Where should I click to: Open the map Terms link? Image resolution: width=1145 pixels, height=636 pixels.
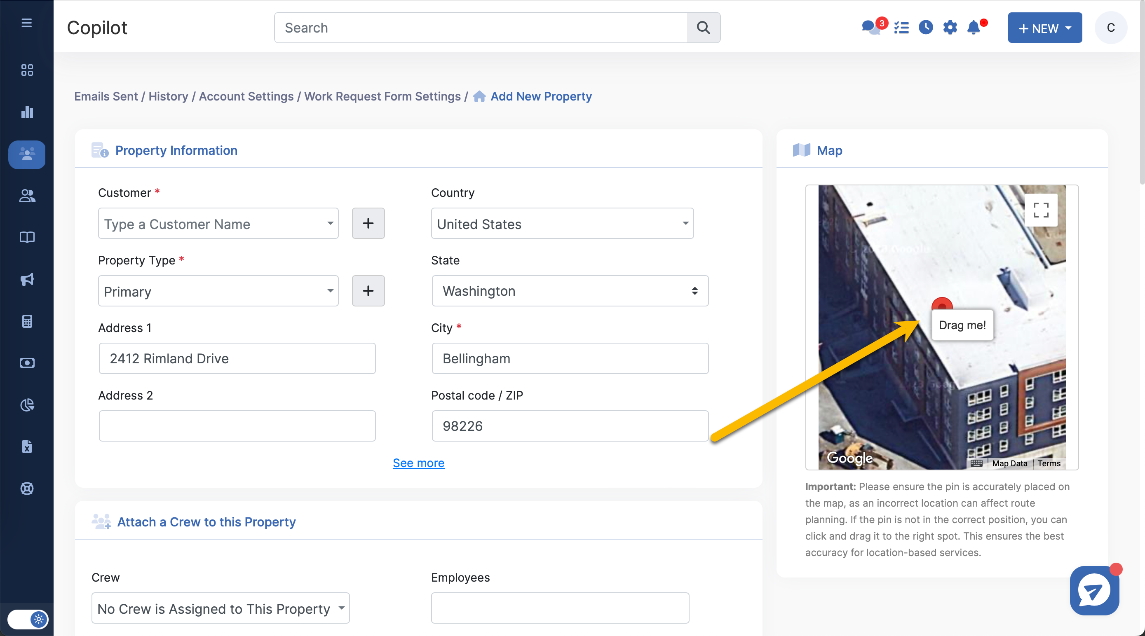[1049, 463]
